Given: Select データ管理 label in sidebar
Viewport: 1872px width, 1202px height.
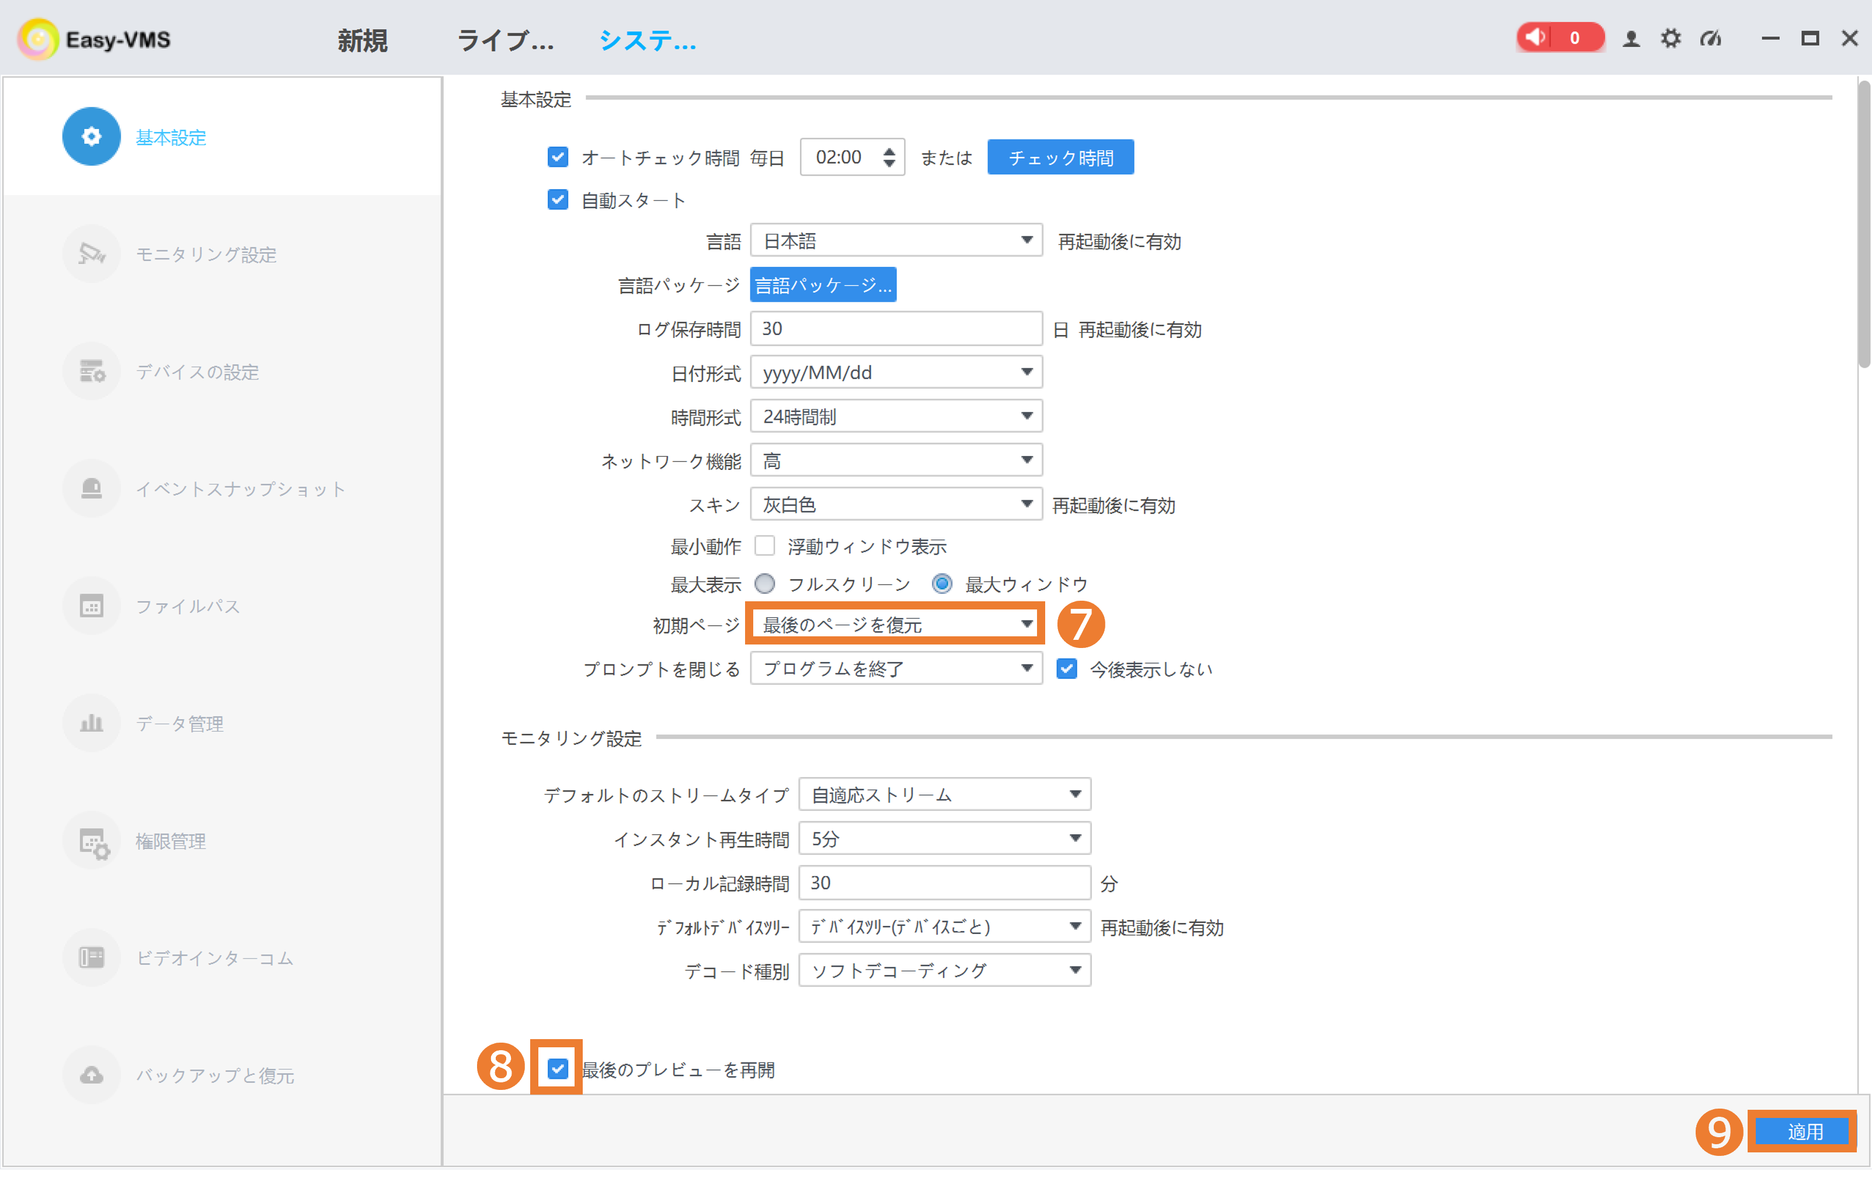Looking at the screenshot, I should tap(179, 723).
